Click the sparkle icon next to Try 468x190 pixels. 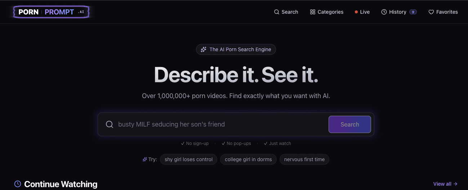click(x=145, y=159)
